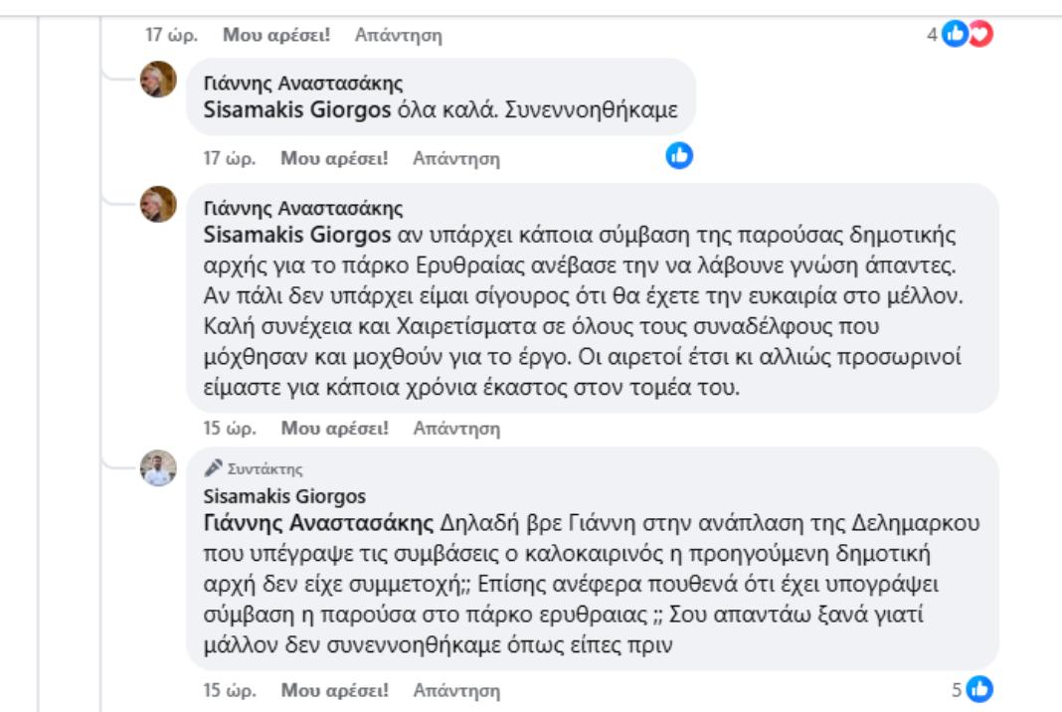Viewport: 1062px width, 712px height.
Task: Open the Γιάννης Αναστασάκης mention in the last comment
Action: [x=318, y=523]
